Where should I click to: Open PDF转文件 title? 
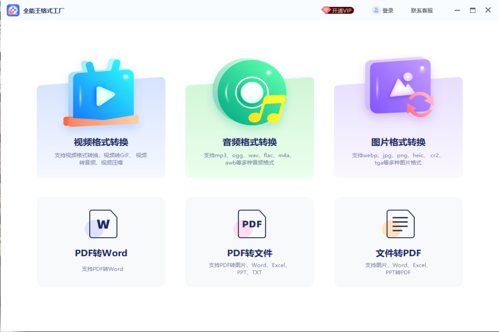(x=250, y=253)
